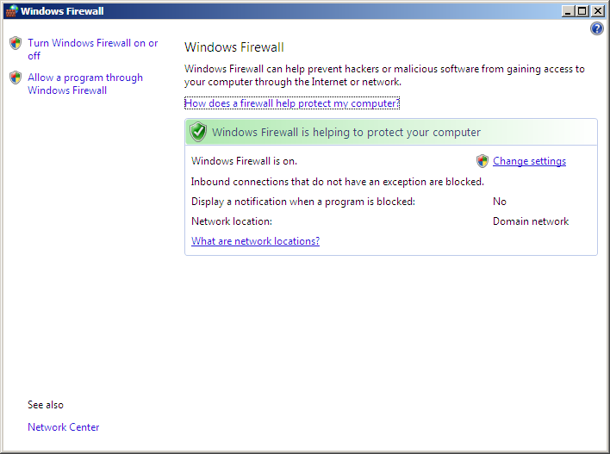Viewport: 610px width, 454px height.
Task: Open Turn Windows Firewall on or off
Action: tap(92, 49)
